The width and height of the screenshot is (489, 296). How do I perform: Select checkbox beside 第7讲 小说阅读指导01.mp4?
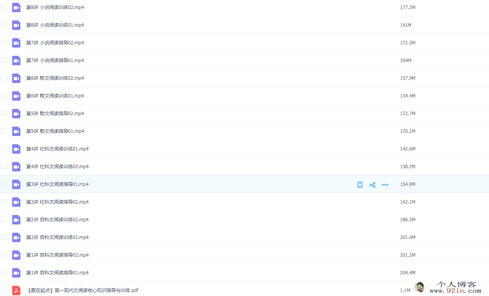(4, 60)
